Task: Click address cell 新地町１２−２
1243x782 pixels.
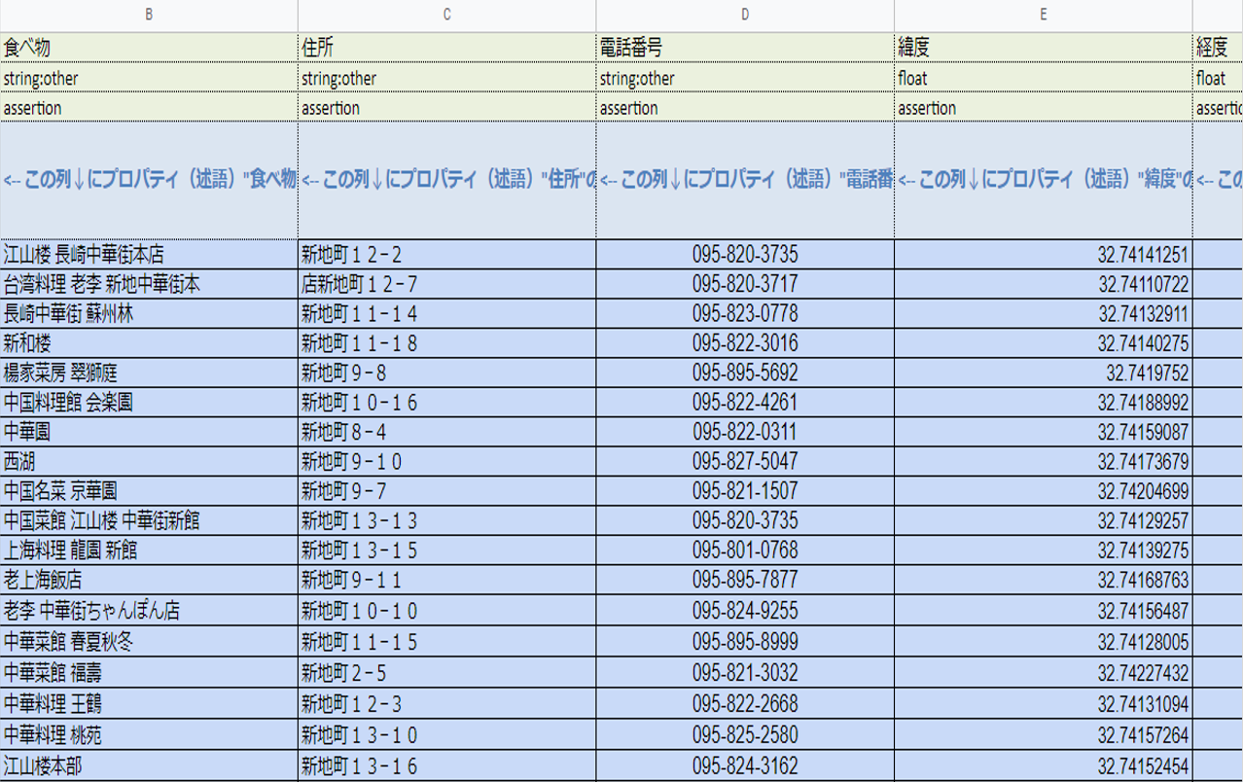Action: click(446, 255)
